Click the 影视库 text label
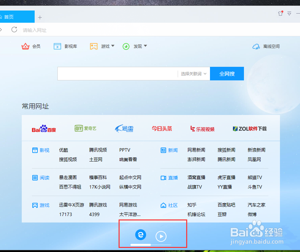Screen dimensions: 300x252 click(71, 46)
